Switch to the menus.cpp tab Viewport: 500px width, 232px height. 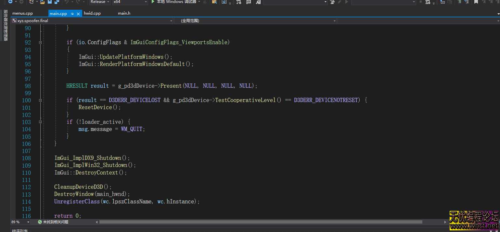point(22,13)
